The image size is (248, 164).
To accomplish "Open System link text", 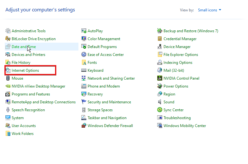I will pos(18,118).
